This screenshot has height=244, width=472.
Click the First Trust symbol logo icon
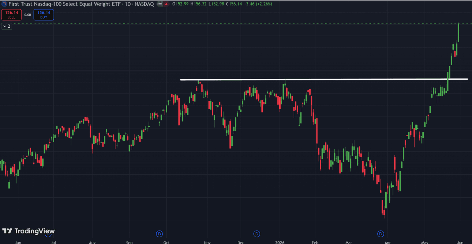pyautogui.click(x=4, y=4)
